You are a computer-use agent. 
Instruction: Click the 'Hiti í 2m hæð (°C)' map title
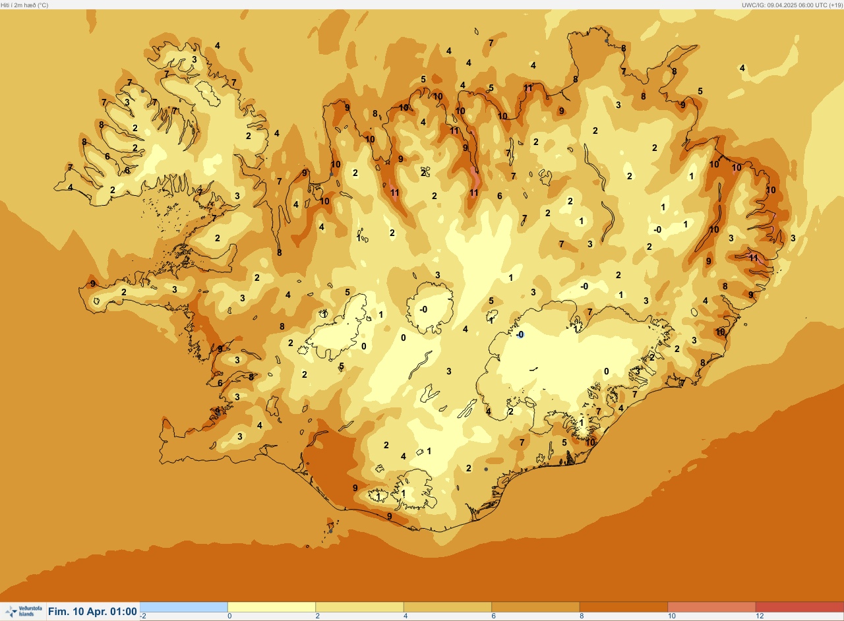pyautogui.click(x=24, y=5)
